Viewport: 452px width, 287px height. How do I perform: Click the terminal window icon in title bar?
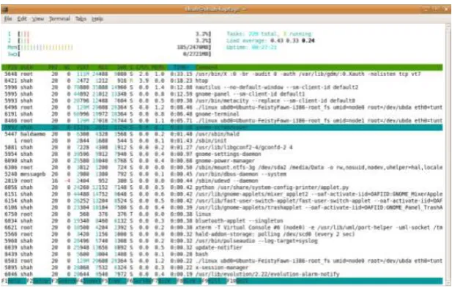[5, 10]
